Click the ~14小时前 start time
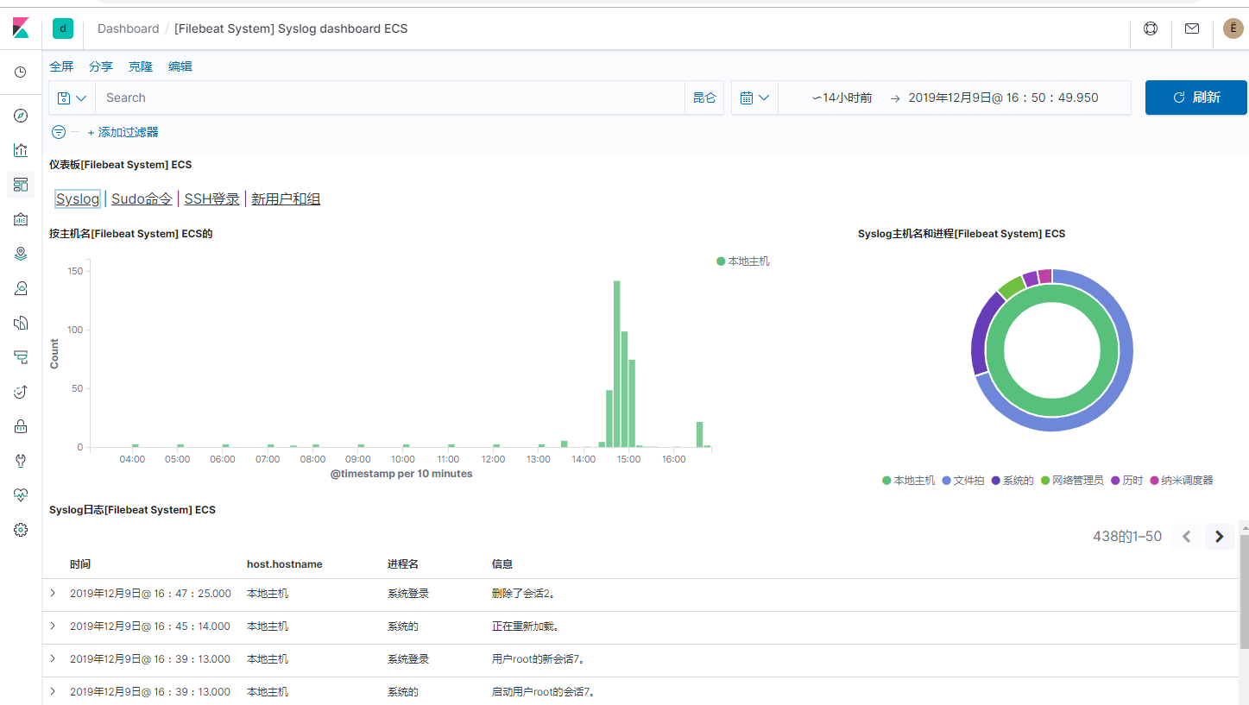 (x=842, y=98)
